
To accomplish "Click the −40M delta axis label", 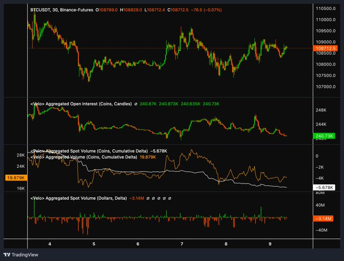I will 321,230.
